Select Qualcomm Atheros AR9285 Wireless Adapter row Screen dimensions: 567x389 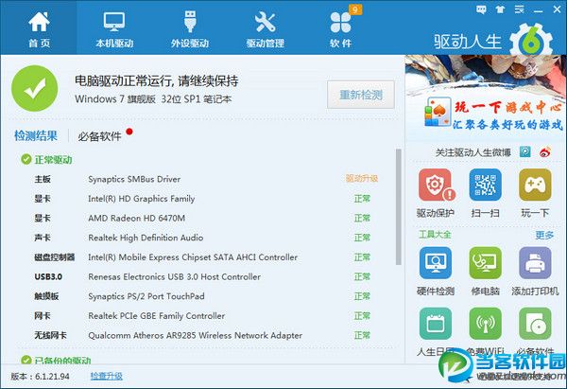206,335
